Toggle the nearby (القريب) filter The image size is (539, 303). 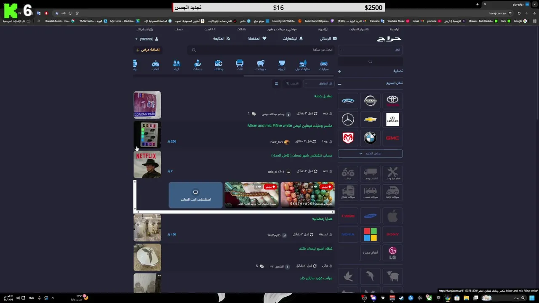(x=292, y=83)
